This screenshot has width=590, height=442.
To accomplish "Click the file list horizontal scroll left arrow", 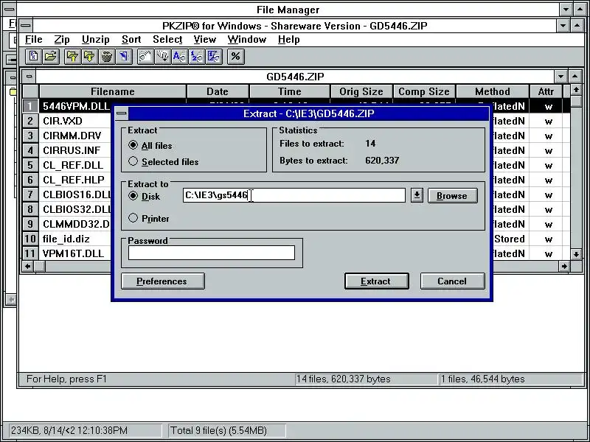I will pos(27,266).
